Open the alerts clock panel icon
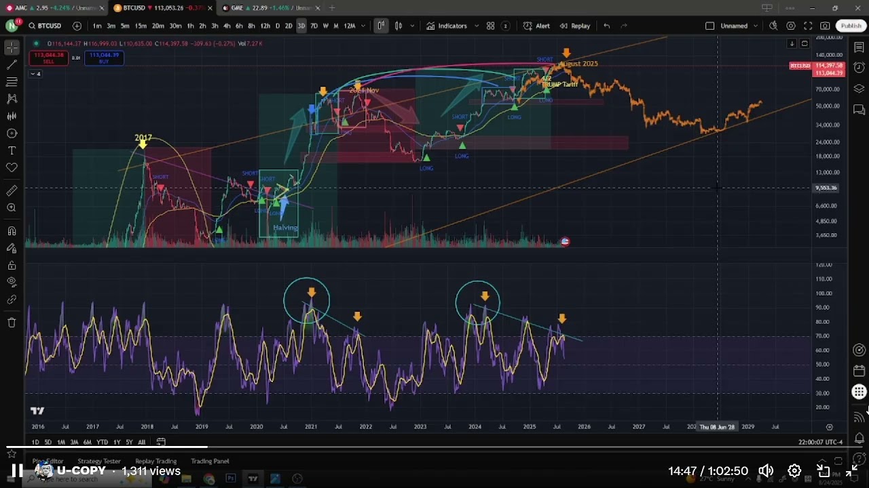The width and height of the screenshot is (869, 488). point(859,68)
